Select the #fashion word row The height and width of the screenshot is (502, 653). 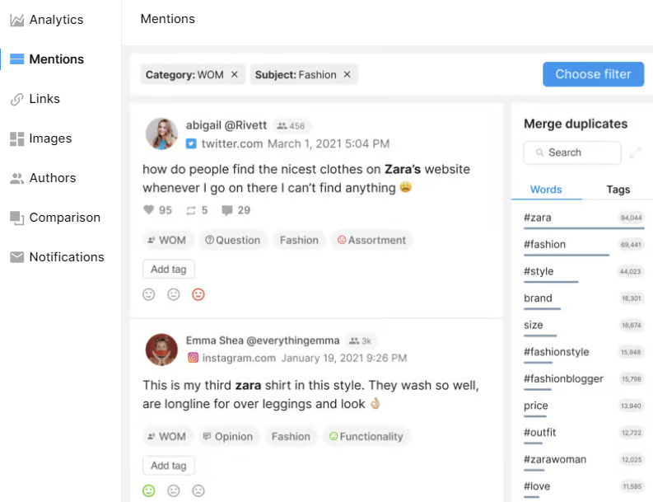pyautogui.click(x=584, y=246)
